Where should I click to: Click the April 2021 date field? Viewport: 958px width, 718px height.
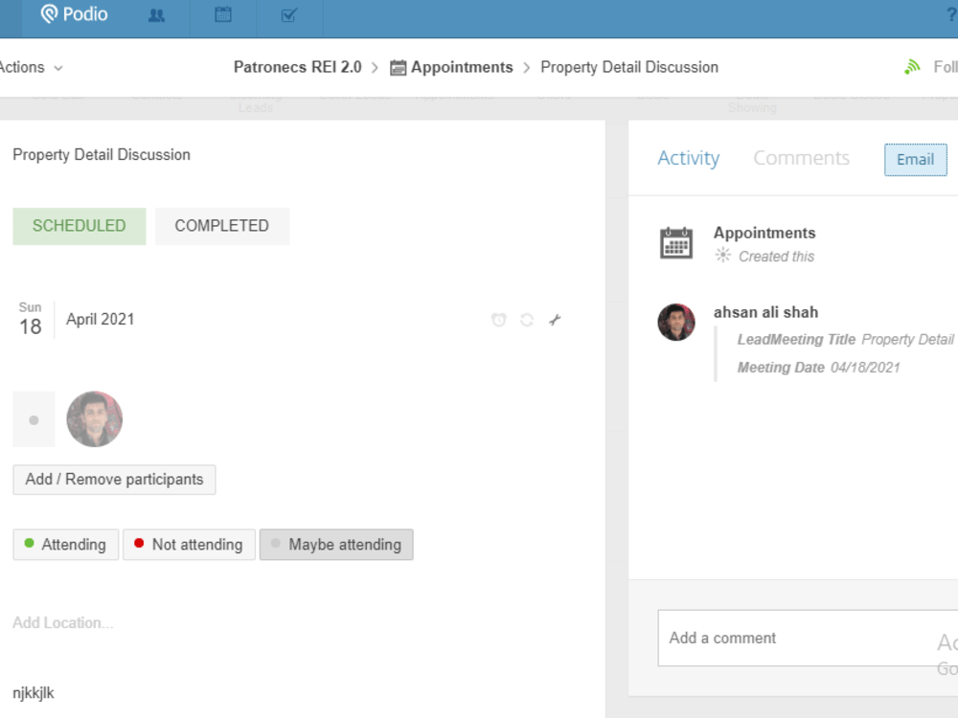coord(101,320)
